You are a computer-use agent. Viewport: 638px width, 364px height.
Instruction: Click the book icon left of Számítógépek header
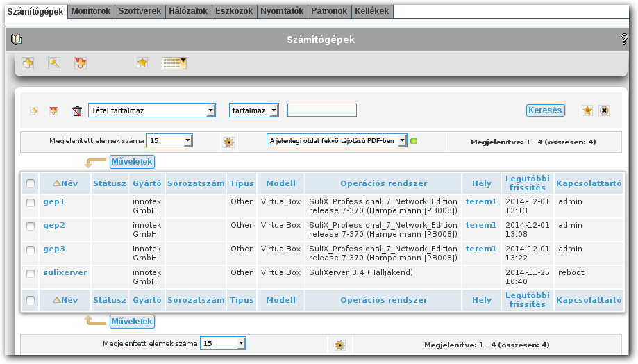click(17, 40)
